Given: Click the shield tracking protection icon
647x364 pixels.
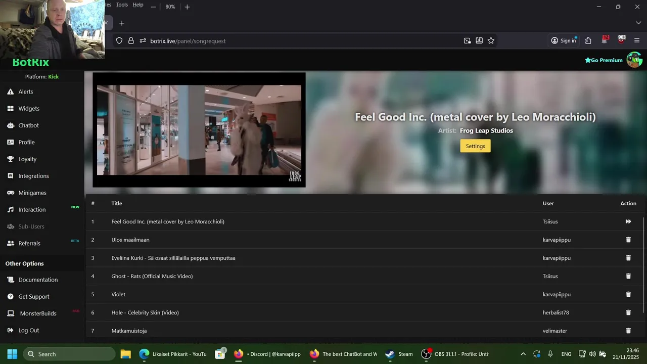Looking at the screenshot, I should coord(119,41).
